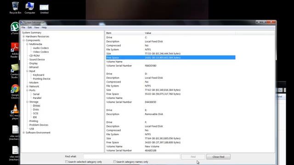The height and width of the screenshot is (165, 294).
Task: Click the 55.02 GB free space value
Action: pos(163,94)
